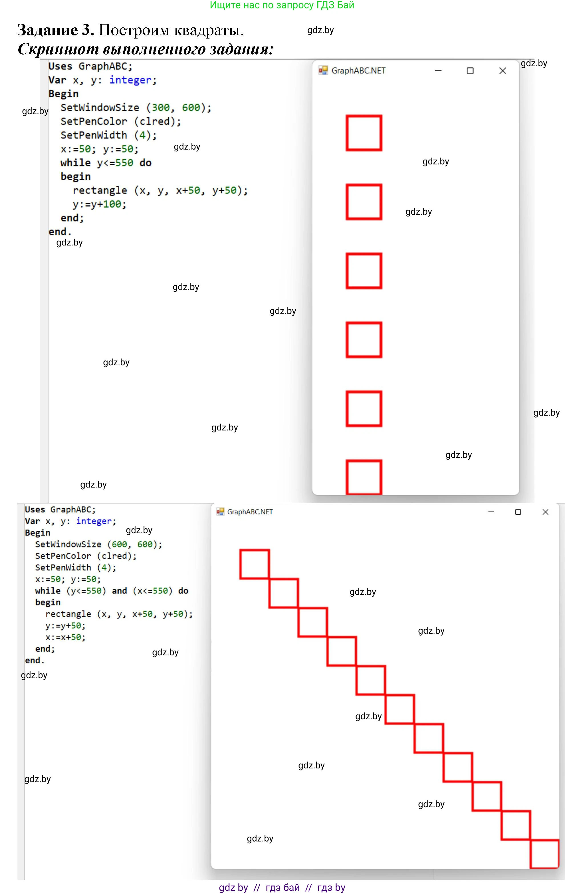Click the top-left red square of diagonal staircase

click(255, 564)
